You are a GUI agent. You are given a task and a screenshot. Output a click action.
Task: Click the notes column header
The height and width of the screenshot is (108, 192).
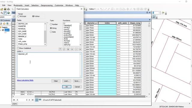[x=107, y=23]
